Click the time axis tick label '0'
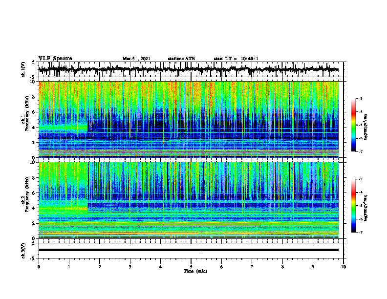The image size is (387, 299). 39,267
